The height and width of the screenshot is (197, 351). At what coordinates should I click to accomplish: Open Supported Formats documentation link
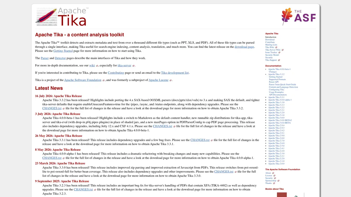[x=277, y=79]
